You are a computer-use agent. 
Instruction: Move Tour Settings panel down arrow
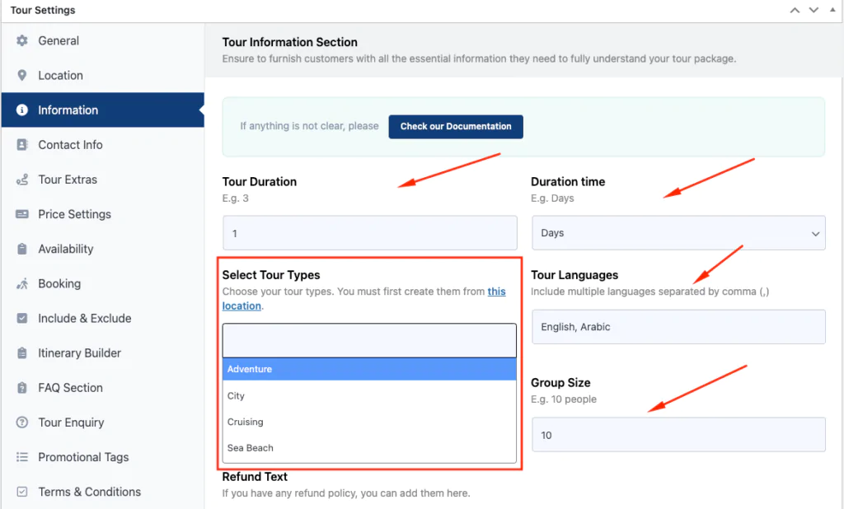(814, 10)
